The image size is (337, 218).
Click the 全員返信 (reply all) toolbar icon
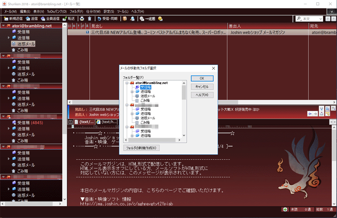[50, 19]
